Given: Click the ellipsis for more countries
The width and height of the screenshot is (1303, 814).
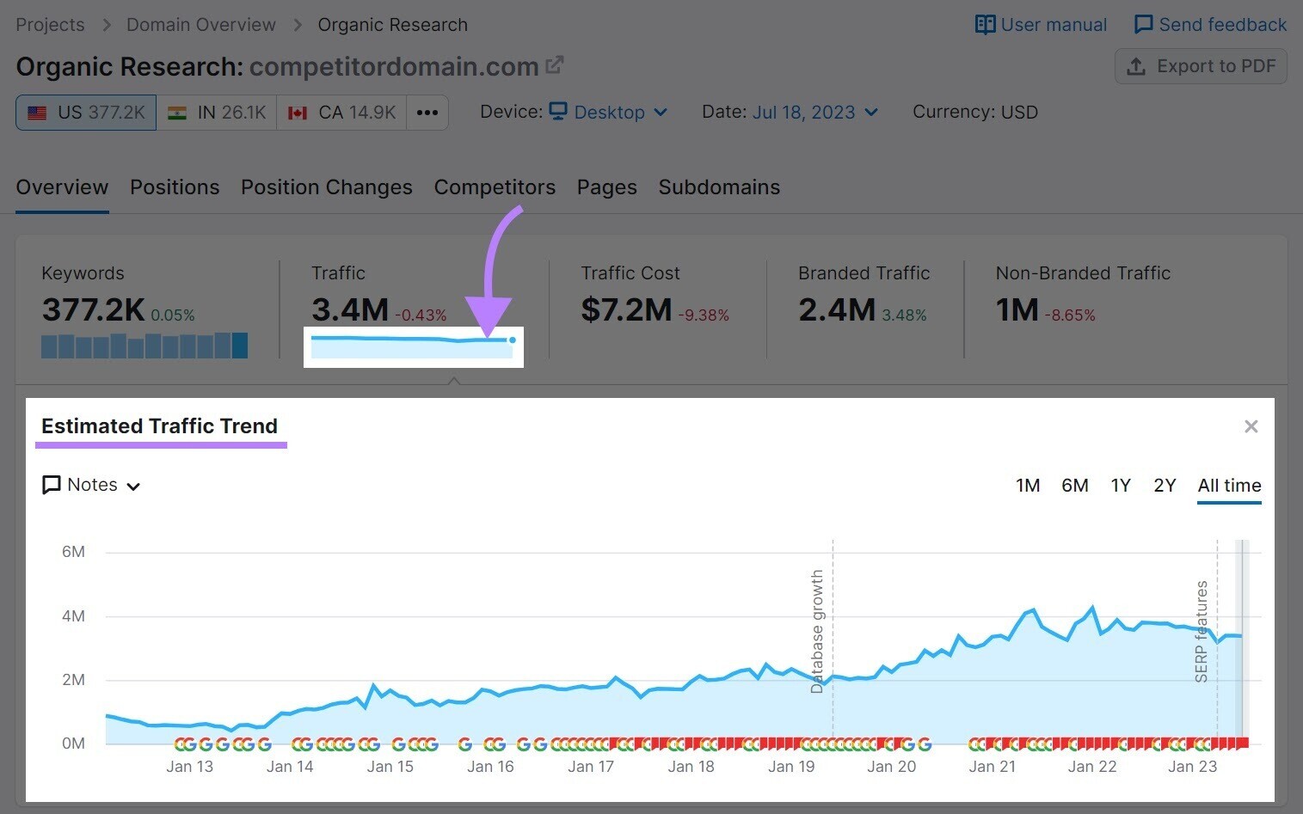Looking at the screenshot, I should click(427, 112).
